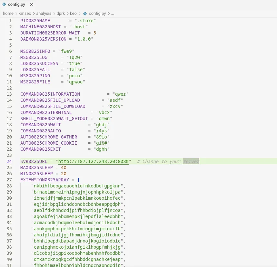
Task: Click AUTO0825CHROME_GATHER variable name
Action: point(49,137)
